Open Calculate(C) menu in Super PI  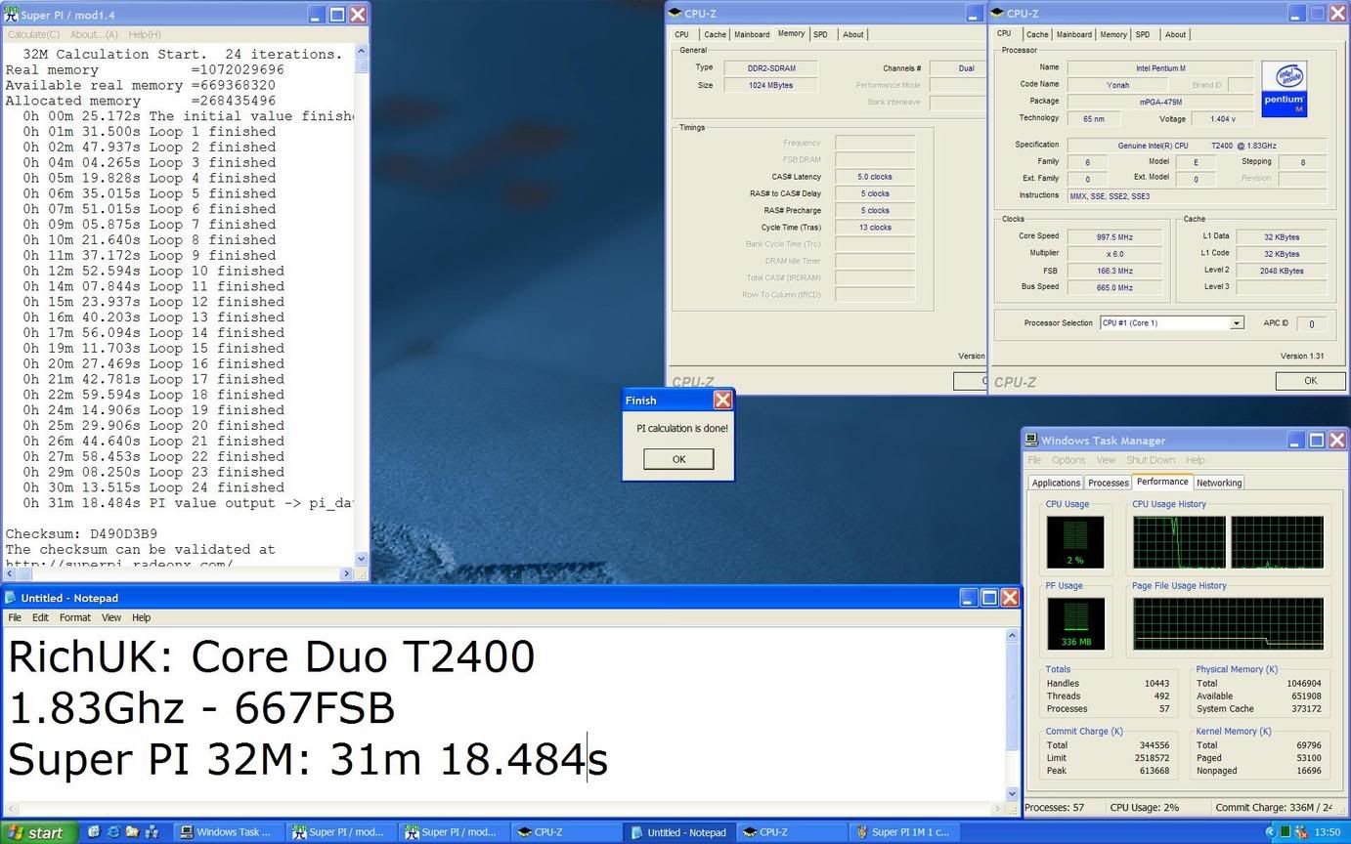pos(34,34)
